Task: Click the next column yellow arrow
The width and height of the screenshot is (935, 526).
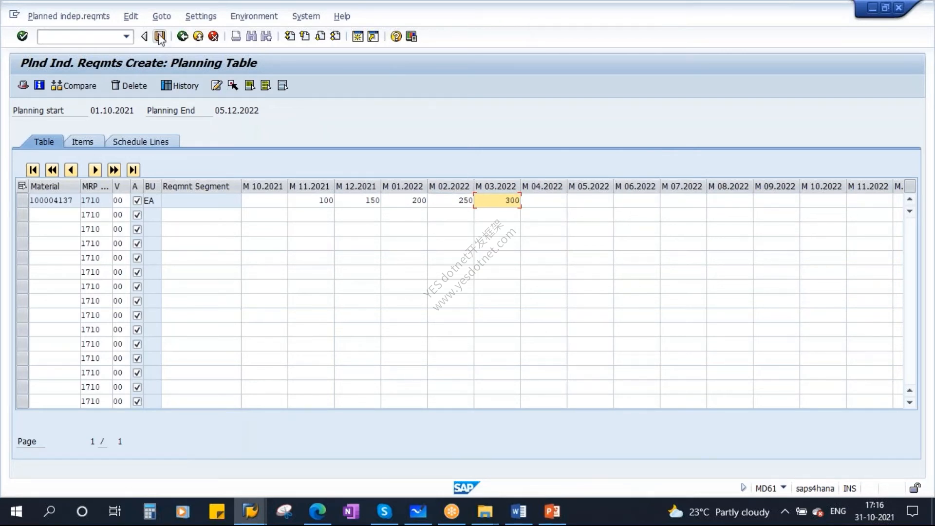Action: click(x=95, y=169)
